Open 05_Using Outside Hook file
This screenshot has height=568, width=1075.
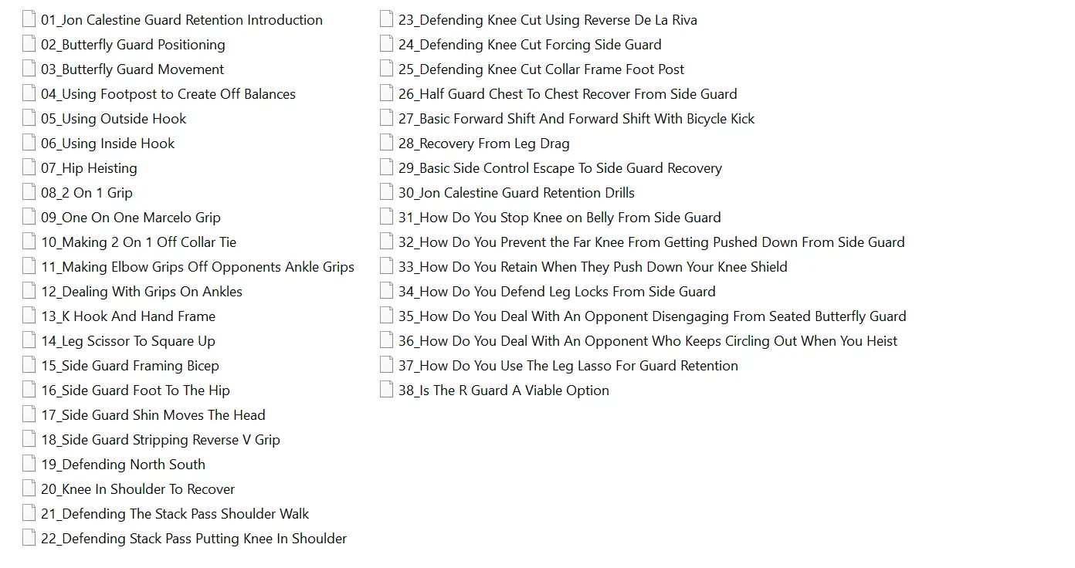click(x=114, y=119)
